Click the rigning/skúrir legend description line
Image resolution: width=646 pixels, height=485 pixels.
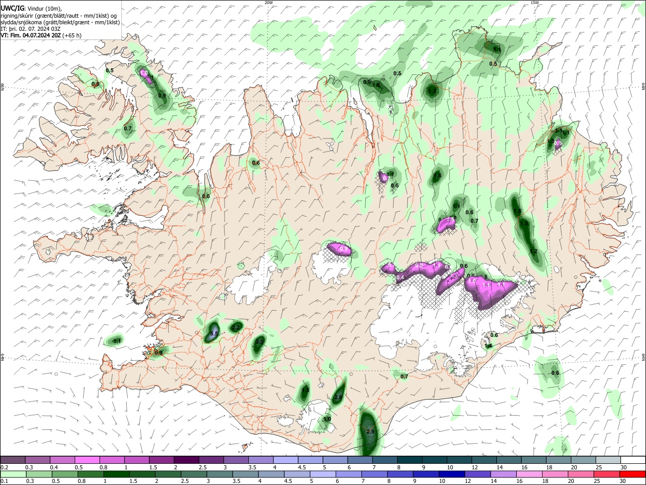coord(59,15)
